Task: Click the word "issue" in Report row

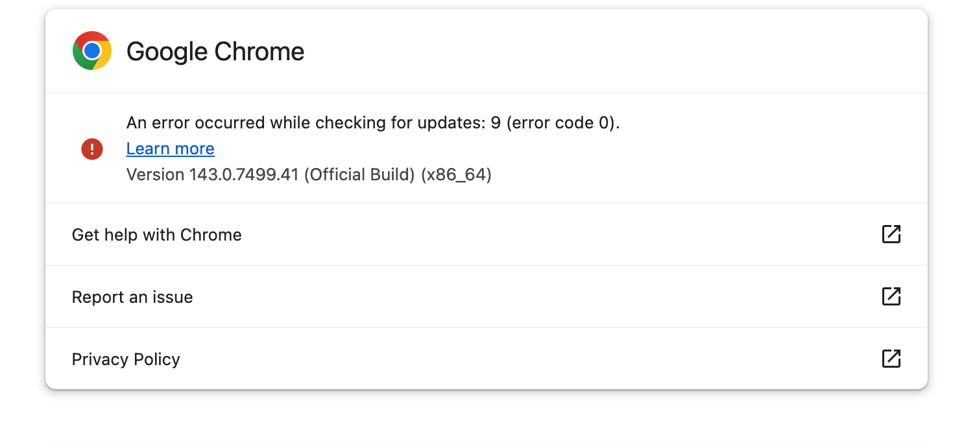Action: [172, 297]
